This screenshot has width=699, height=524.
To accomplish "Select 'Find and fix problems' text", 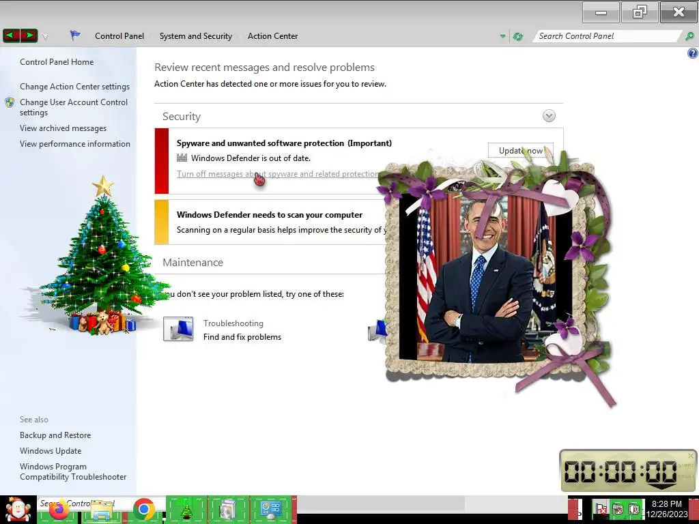I will click(x=242, y=337).
